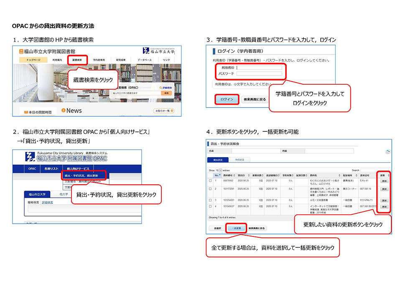Select 蔵書検索 in homepage navigation

click(77, 60)
